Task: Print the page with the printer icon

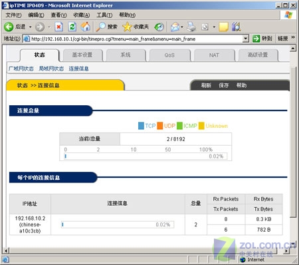Action: pos(191,27)
